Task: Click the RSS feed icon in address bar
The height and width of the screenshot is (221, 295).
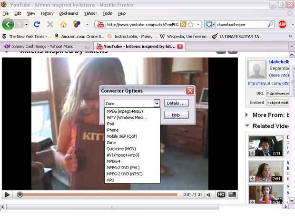Action: point(183,24)
